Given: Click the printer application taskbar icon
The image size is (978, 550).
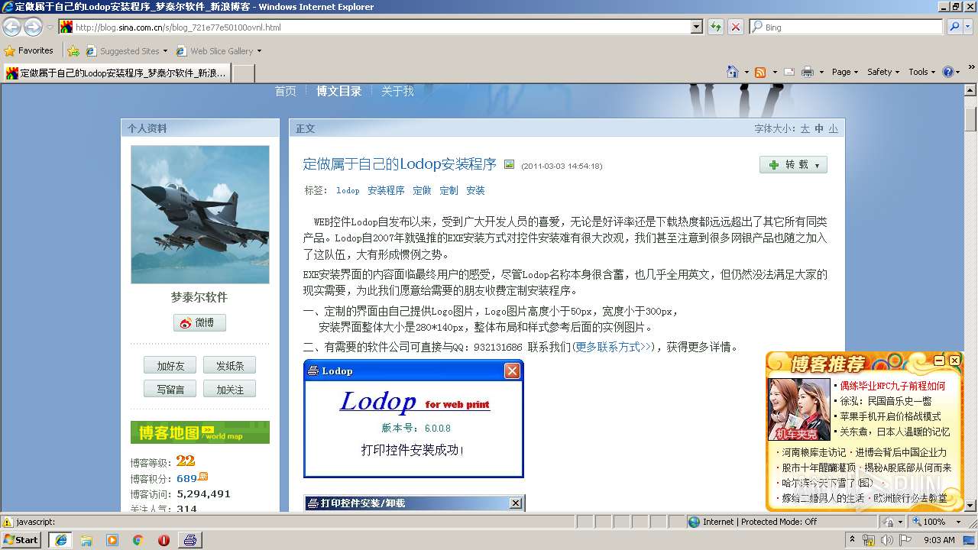Looking at the screenshot, I should click(x=190, y=540).
